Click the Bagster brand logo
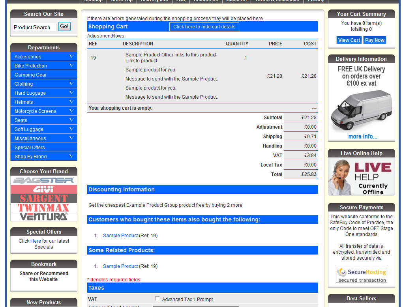 44,180
